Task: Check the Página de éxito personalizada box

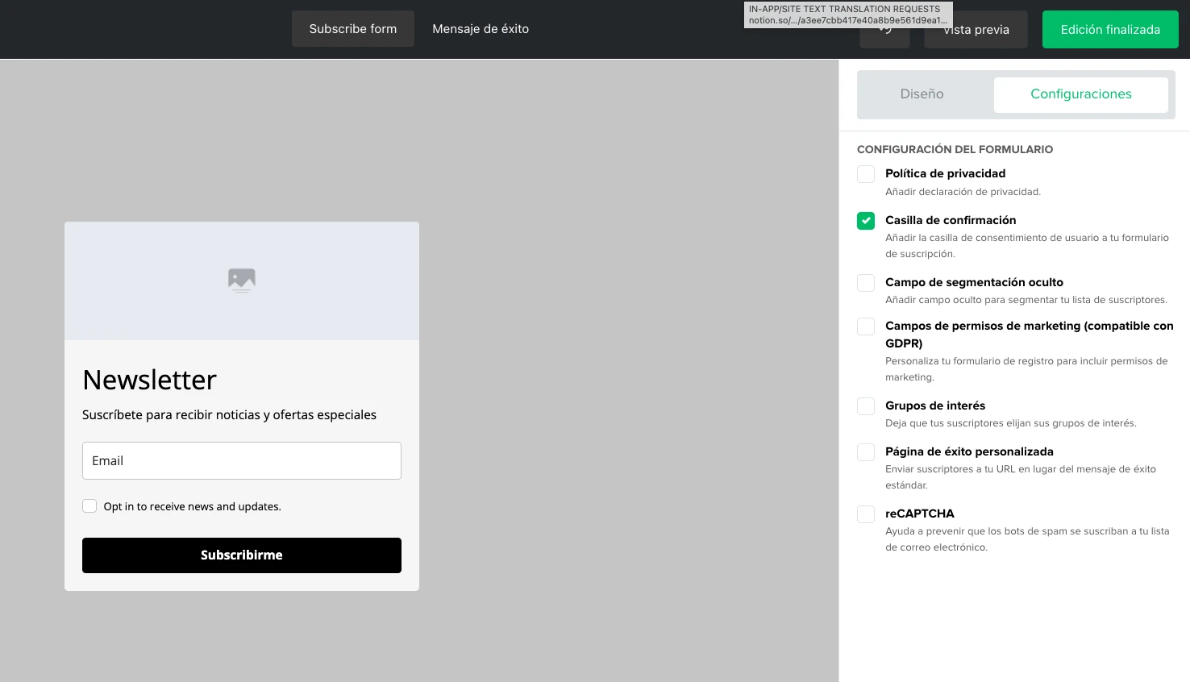Action: pos(866,452)
